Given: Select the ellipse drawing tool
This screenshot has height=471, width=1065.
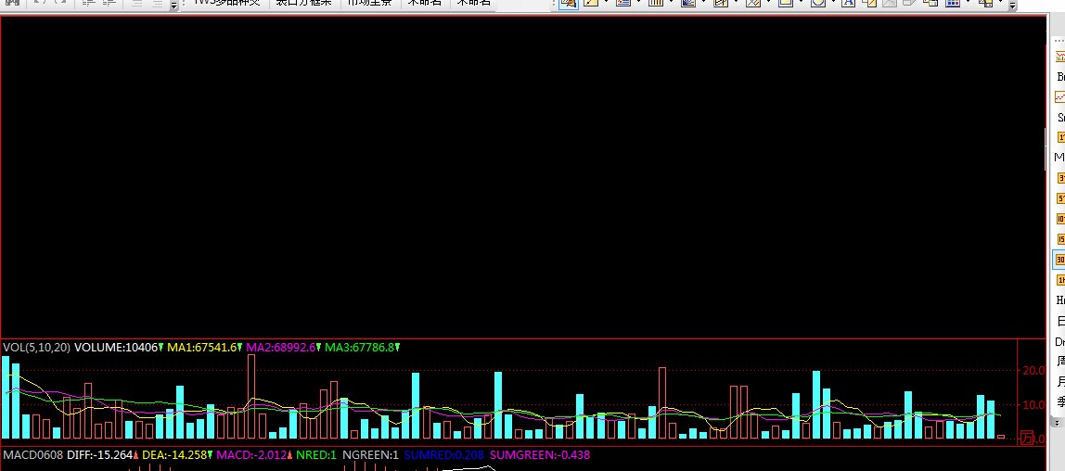Looking at the screenshot, I should tap(818, 3).
